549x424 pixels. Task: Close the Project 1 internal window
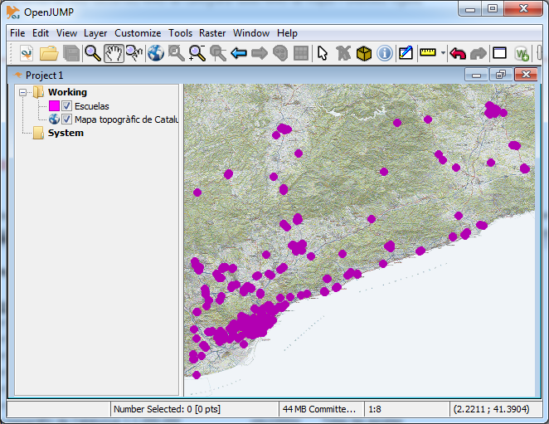click(x=526, y=75)
